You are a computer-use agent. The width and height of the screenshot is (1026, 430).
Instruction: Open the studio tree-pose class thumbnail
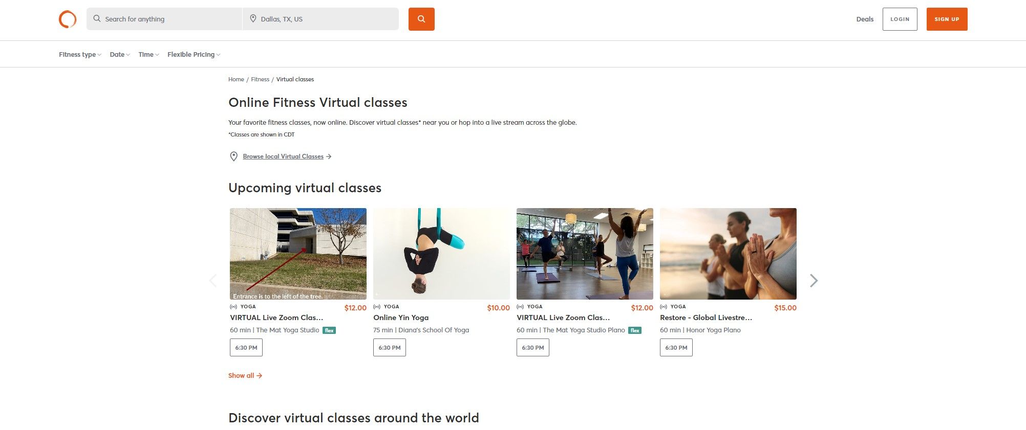[x=585, y=254]
